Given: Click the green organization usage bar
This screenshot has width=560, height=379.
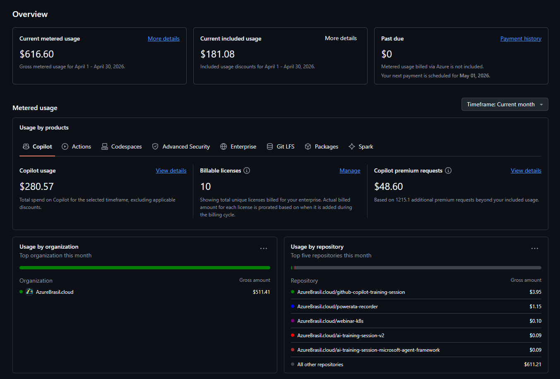Looking at the screenshot, I should click(145, 268).
